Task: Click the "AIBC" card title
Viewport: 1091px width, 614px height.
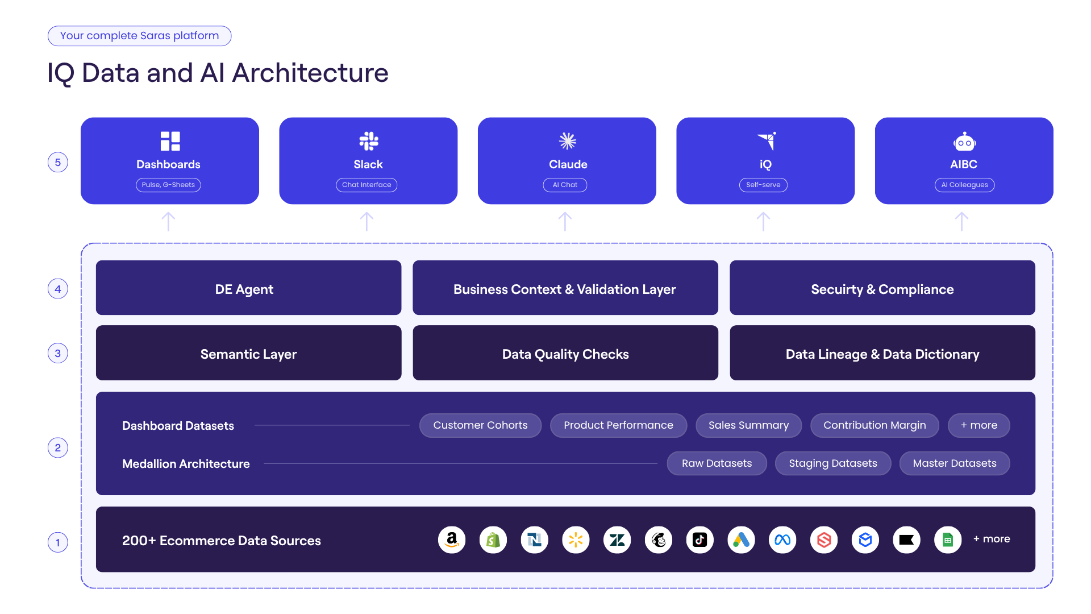Action: click(964, 164)
